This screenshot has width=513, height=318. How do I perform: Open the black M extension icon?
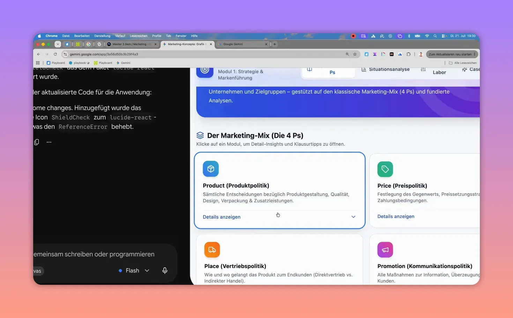pos(392,54)
